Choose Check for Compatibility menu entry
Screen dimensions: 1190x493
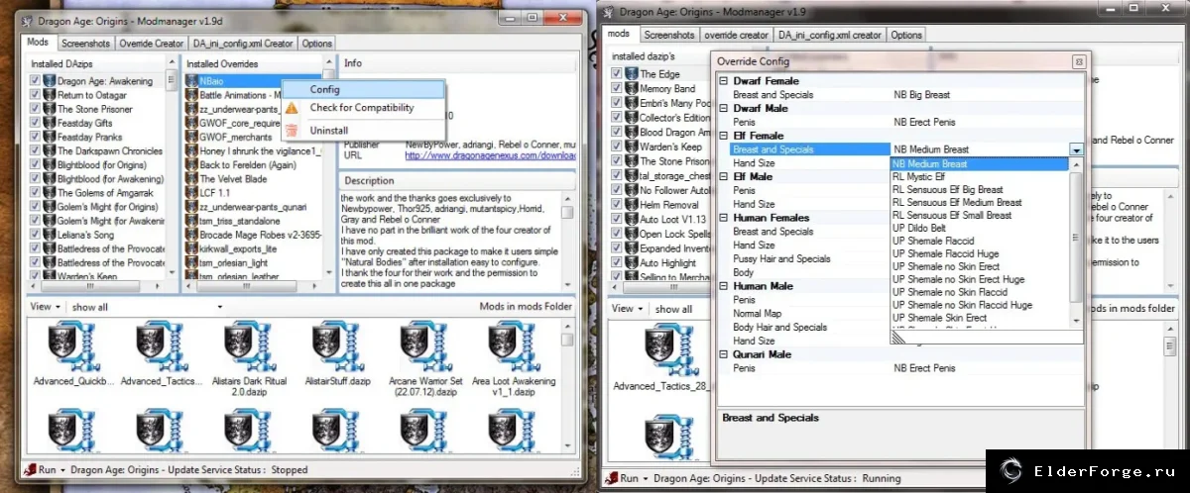pos(363,107)
